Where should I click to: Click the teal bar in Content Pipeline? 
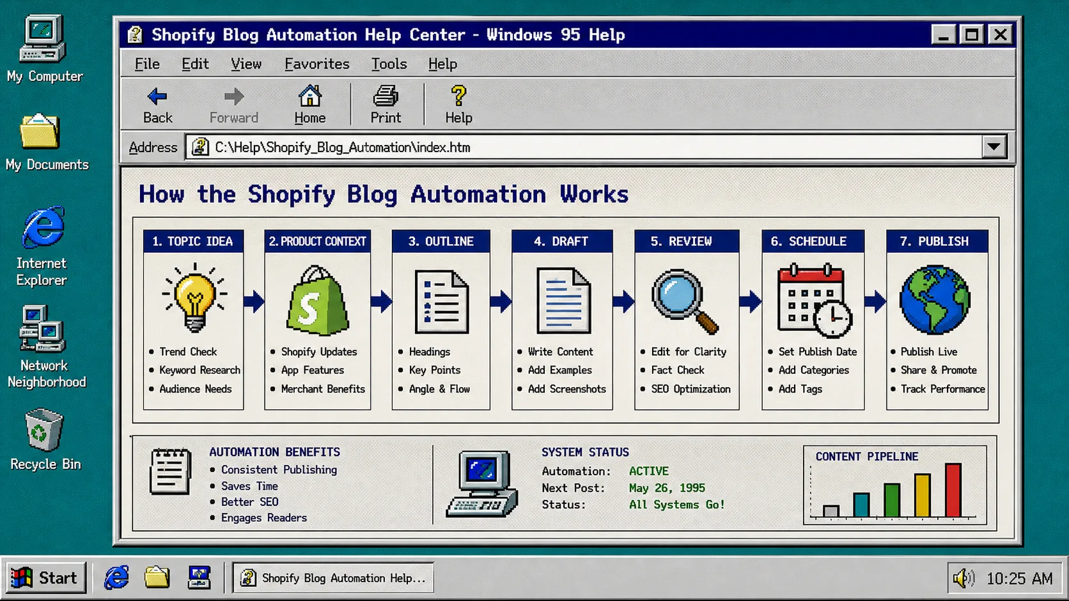pyautogui.click(x=861, y=505)
